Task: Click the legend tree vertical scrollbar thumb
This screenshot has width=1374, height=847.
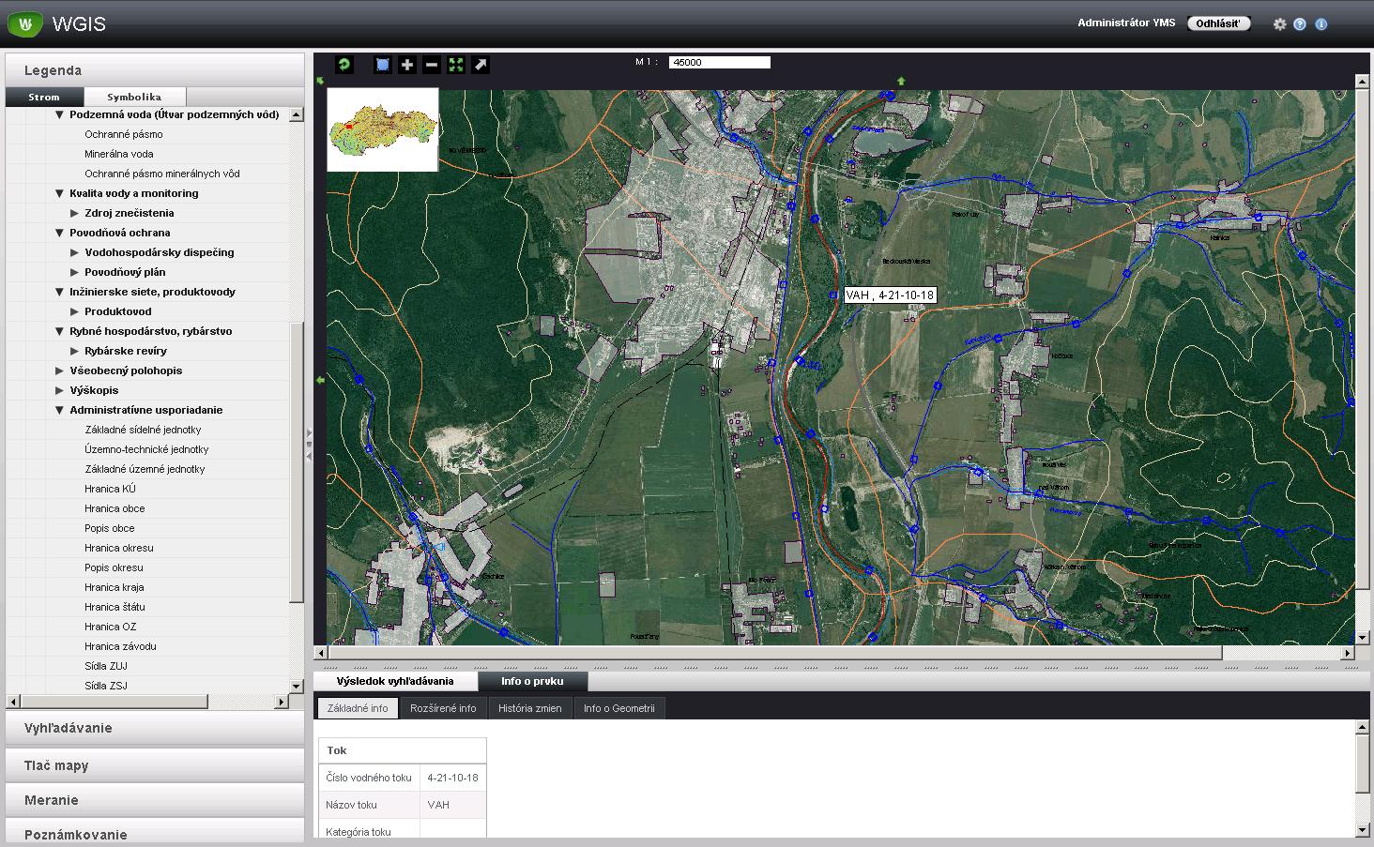Action: click(x=297, y=462)
